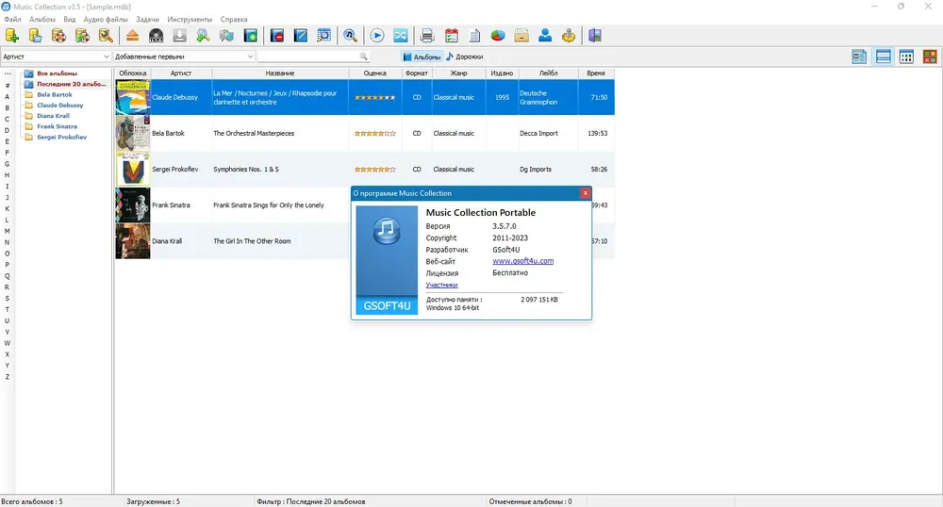
Task: Click the search input field
Action: [308, 57]
